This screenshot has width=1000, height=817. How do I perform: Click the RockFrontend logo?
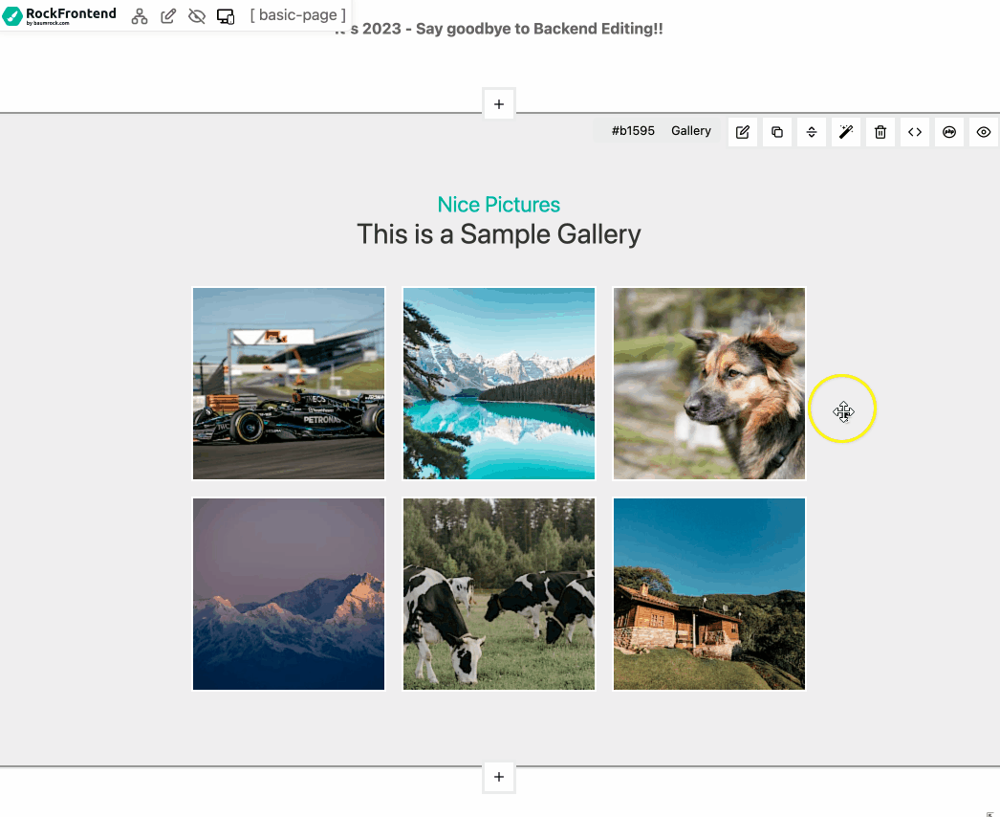click(59, 16)
